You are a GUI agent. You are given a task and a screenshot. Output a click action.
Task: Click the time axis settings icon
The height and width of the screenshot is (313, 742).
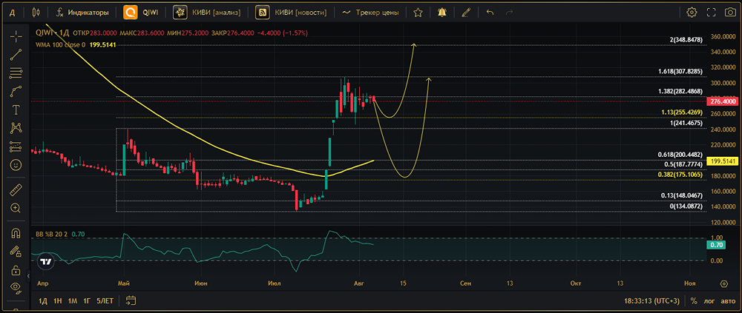[x=723, y=283]
